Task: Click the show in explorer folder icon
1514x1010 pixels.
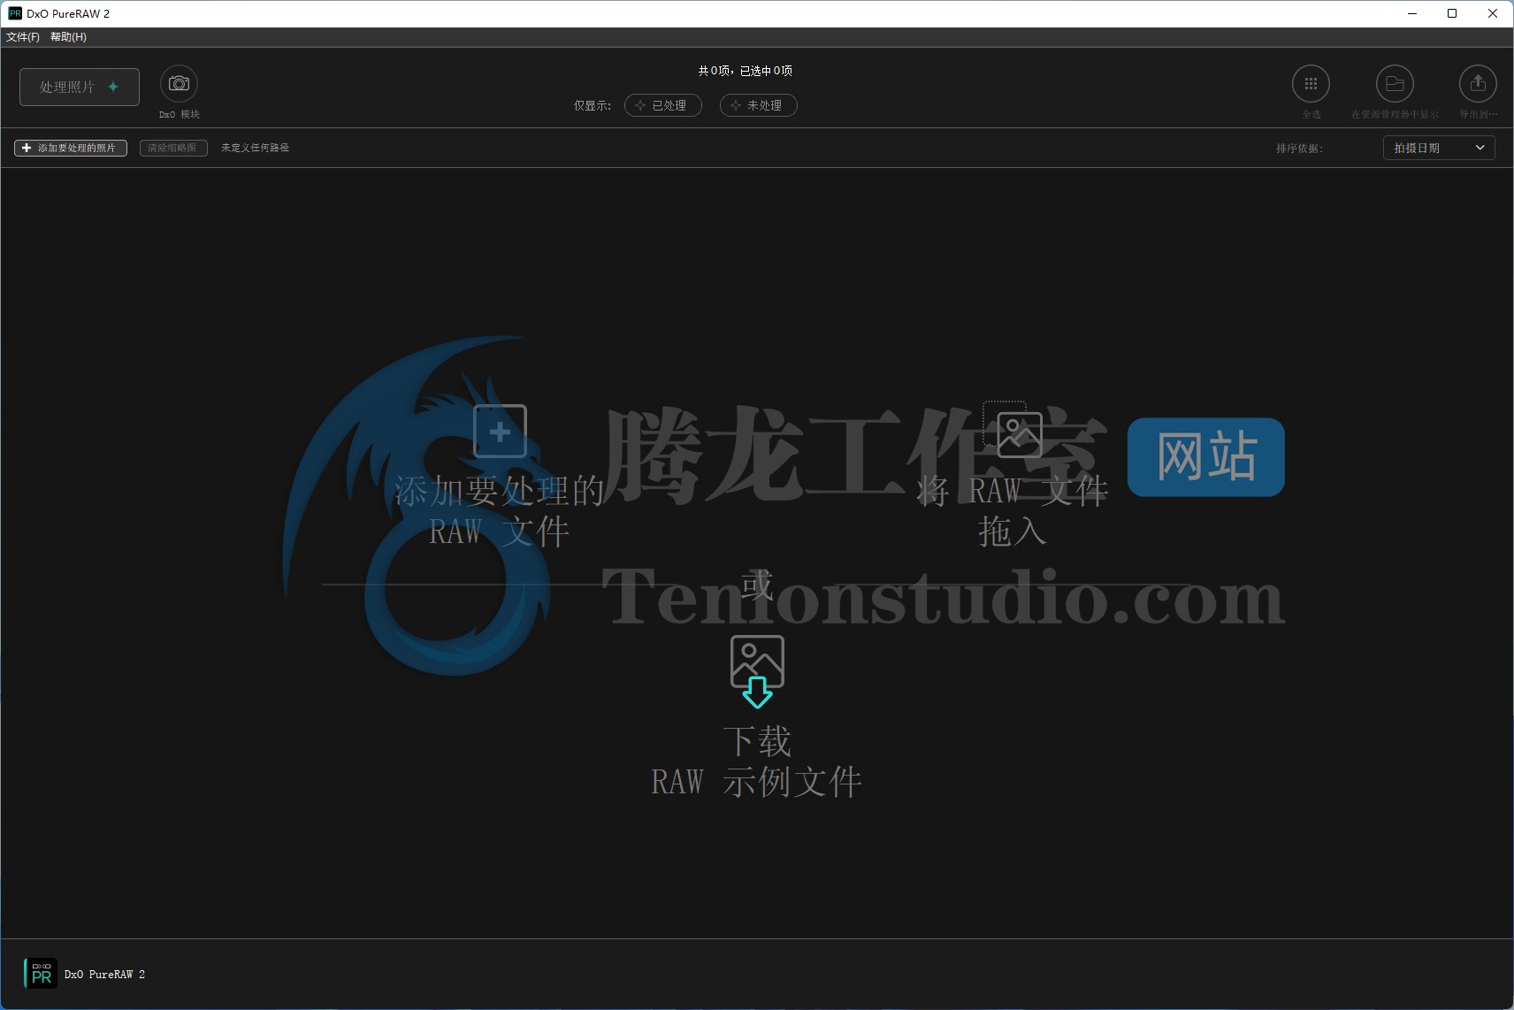Action: [1395, 84]
